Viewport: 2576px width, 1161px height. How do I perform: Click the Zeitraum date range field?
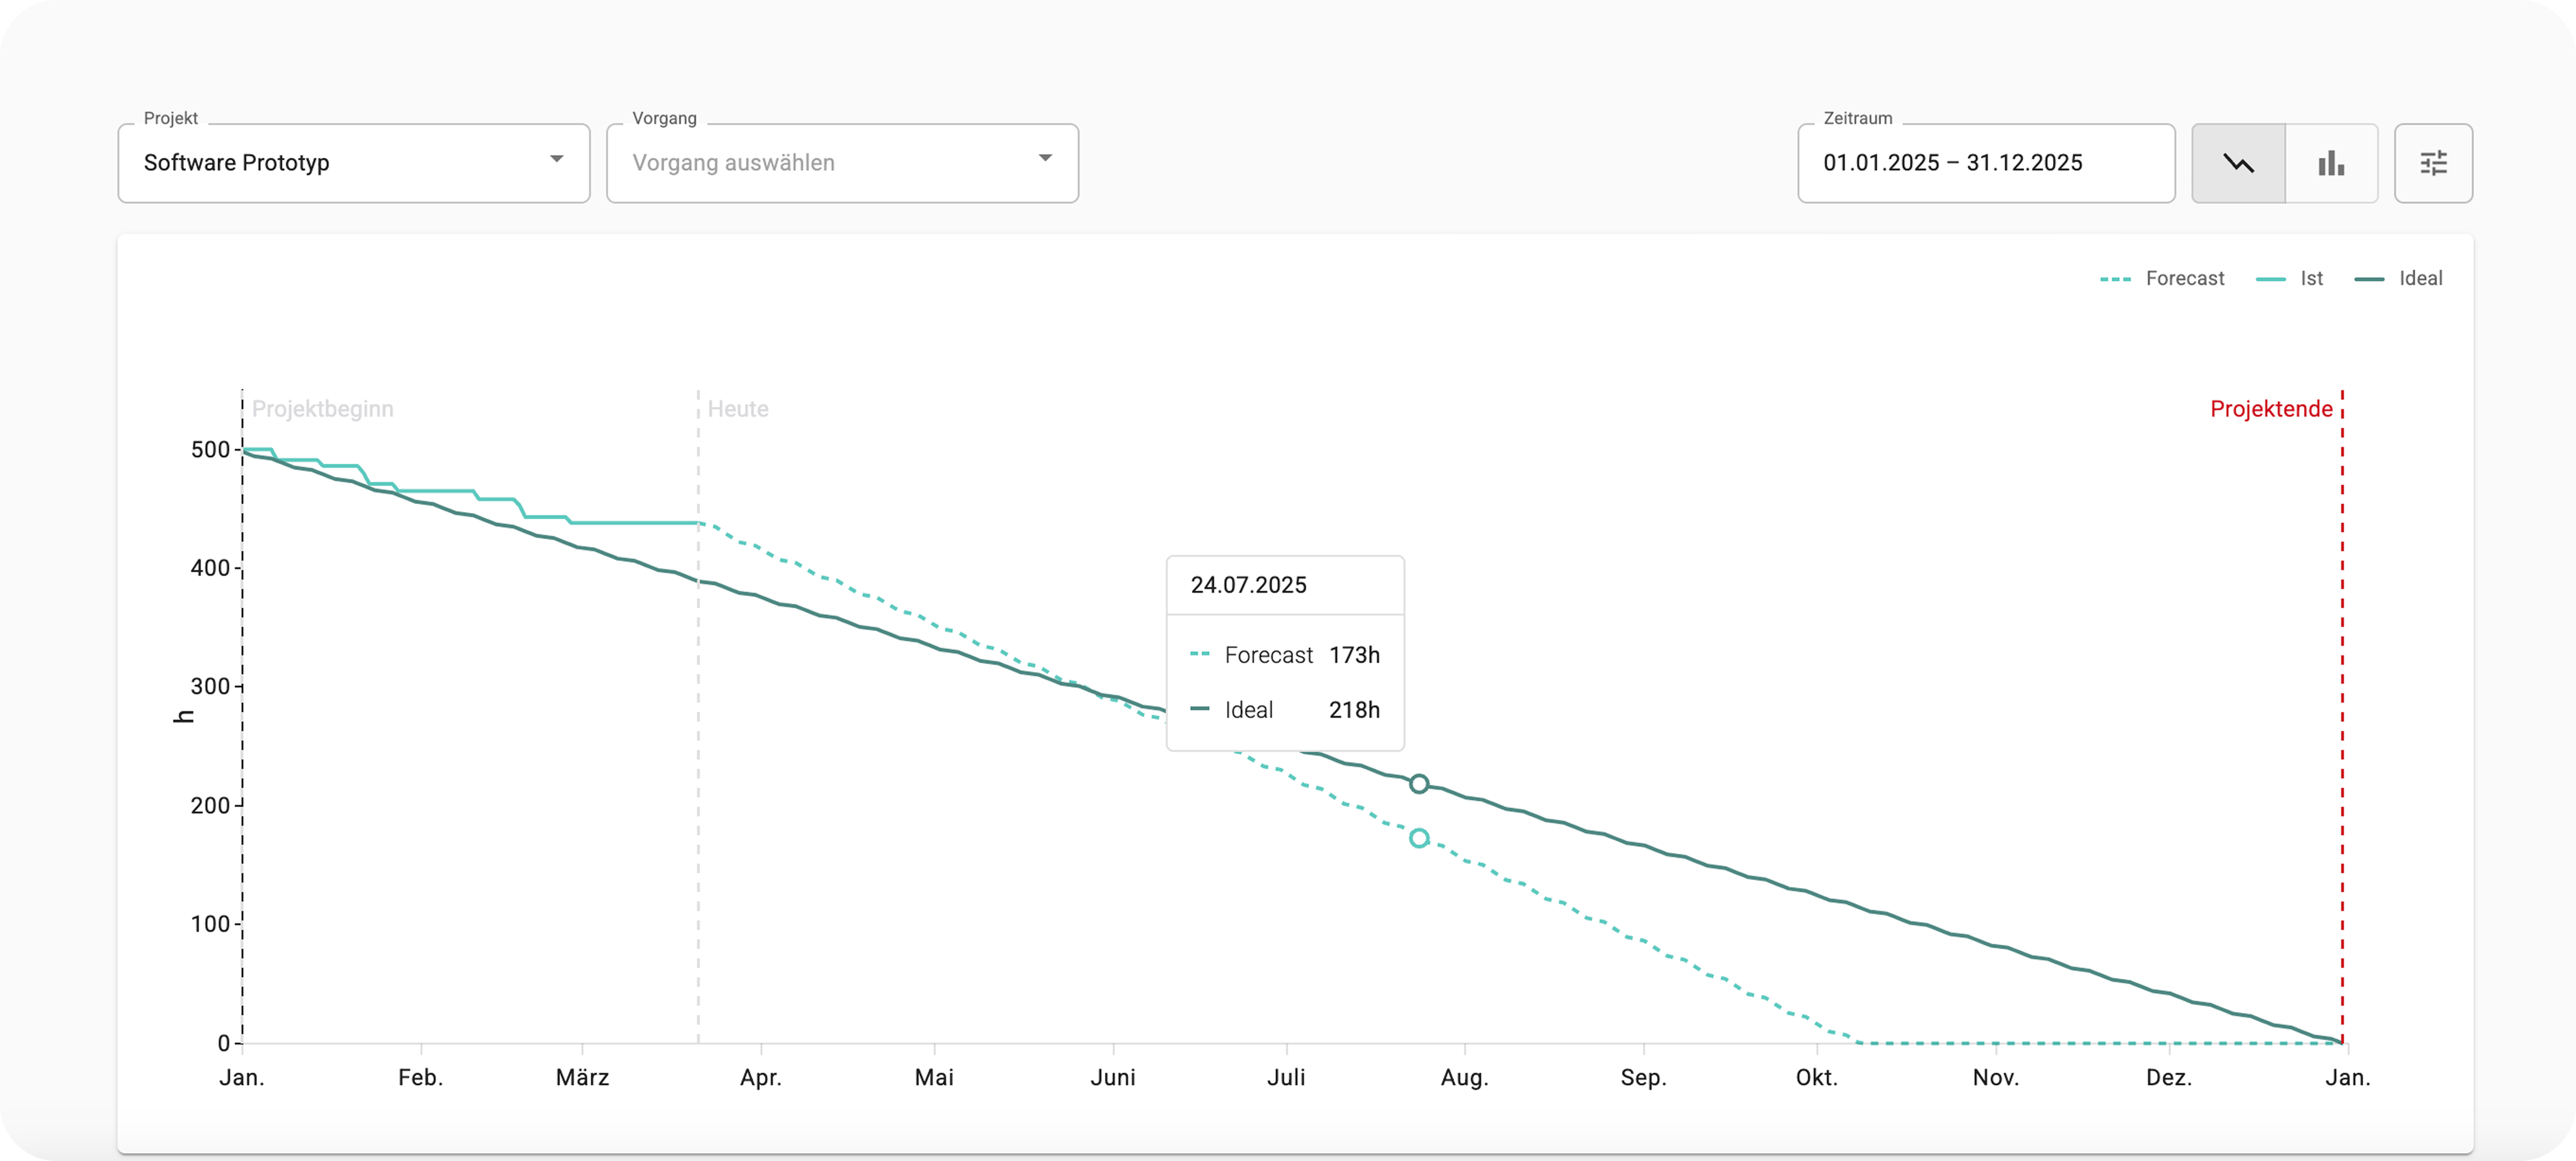point(1985,163)
